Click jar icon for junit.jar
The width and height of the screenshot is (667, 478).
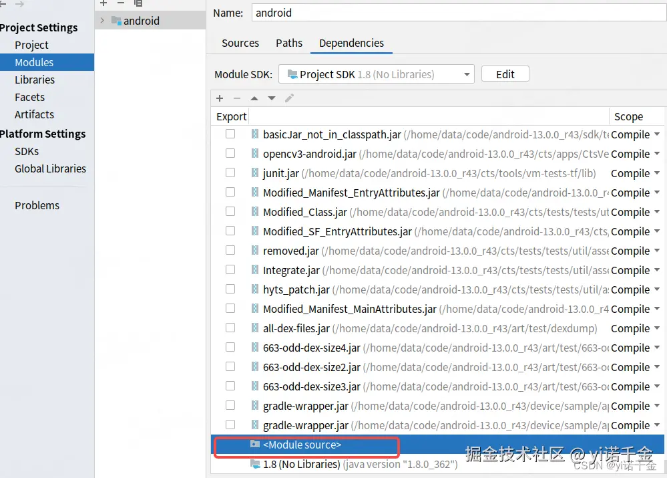255,173
